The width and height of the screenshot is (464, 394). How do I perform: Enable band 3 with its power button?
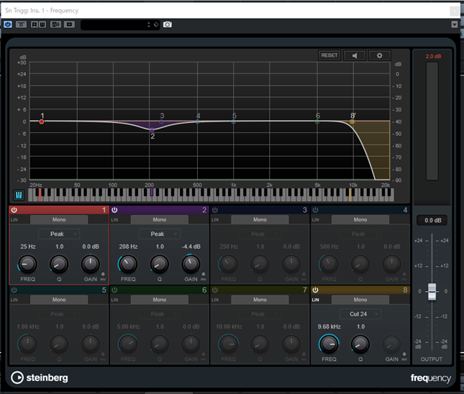click(215, 210)
